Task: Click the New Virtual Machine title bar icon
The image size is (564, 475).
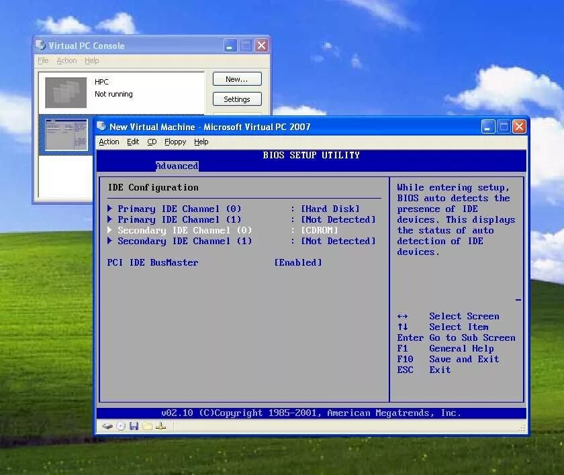Action: point(101,126)
